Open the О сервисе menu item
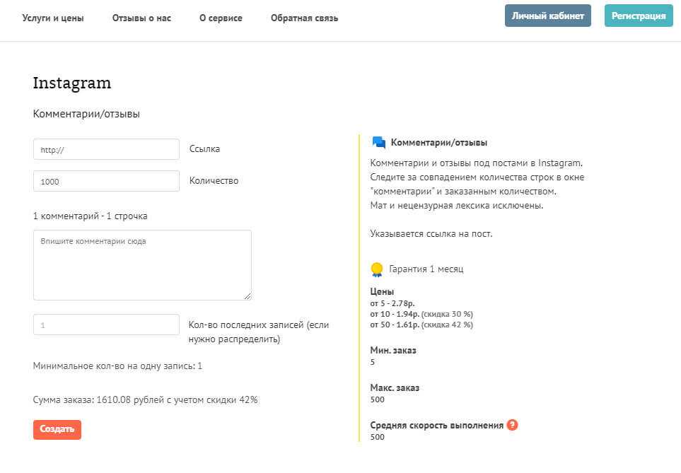The image size is (681, 473). pyautogui.click(x=221, y=18)
